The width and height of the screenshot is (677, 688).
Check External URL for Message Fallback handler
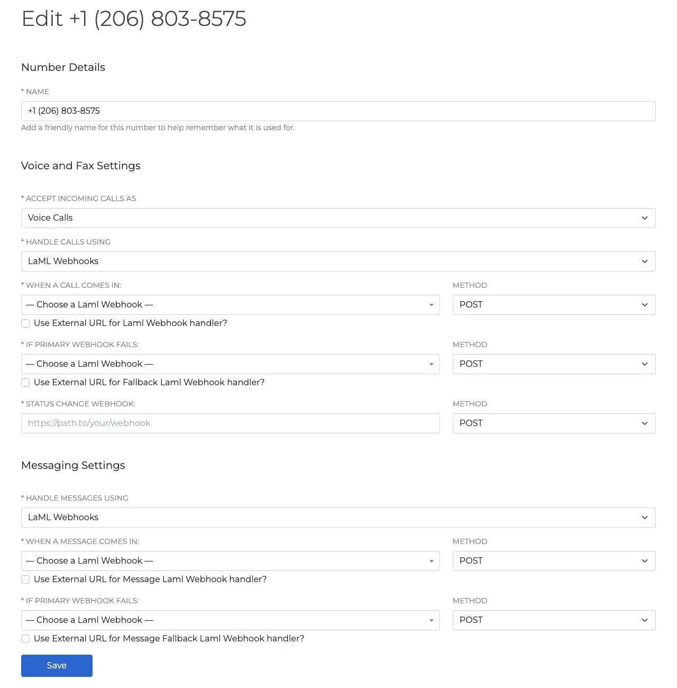point(25,638)
